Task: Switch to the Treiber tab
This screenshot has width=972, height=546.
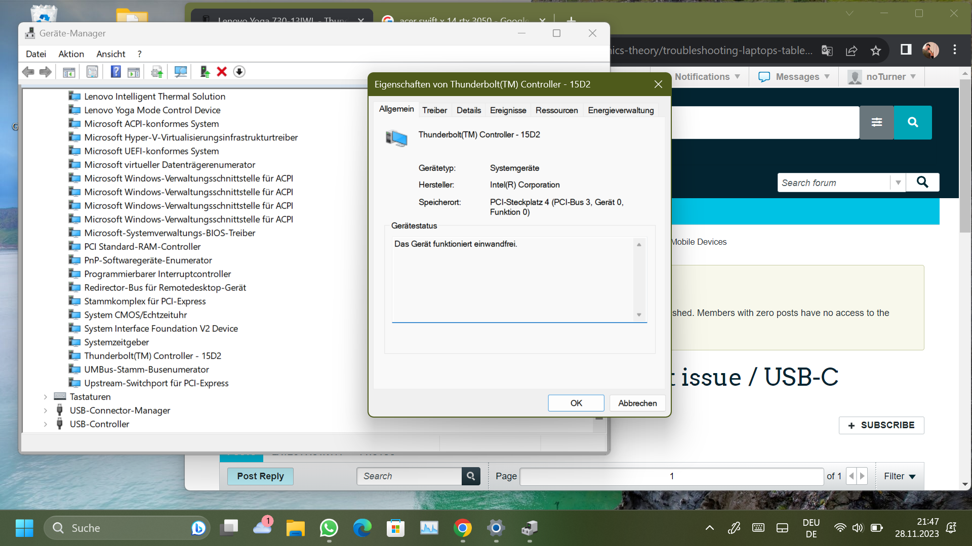Action: [434, 110]
